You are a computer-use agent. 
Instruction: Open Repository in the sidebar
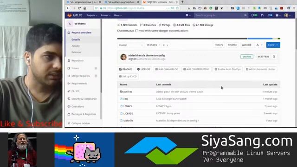(x=77, y=61)
